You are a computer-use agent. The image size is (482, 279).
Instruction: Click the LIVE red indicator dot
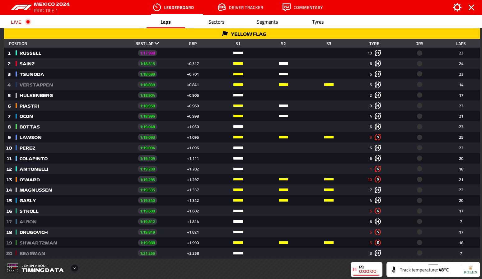click(28, 22)
